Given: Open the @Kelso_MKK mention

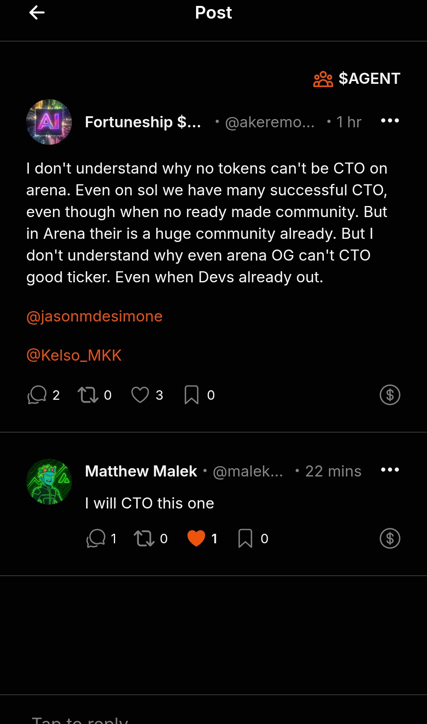Looking at the screenshot, I should 74,355.
